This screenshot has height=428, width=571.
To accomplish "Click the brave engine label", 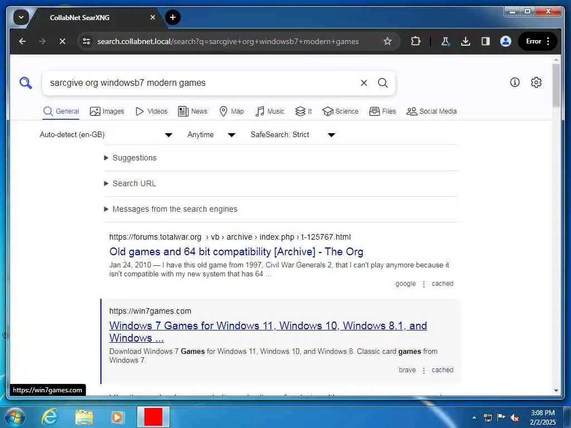I will click(x=407, y=370).
